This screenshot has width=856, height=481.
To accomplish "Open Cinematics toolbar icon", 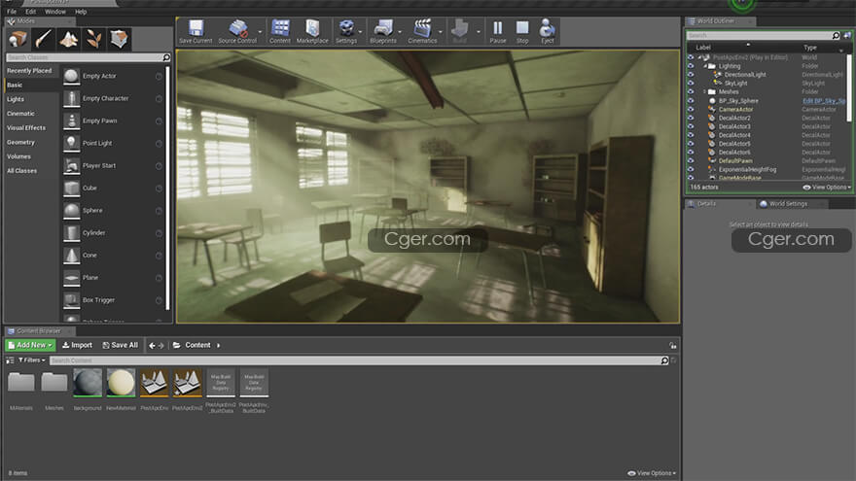I will (x=422, y=28).
